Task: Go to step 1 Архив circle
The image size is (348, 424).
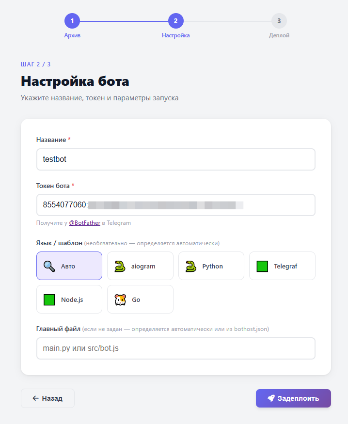Action: pyautogui.click(x=72, y=21)
